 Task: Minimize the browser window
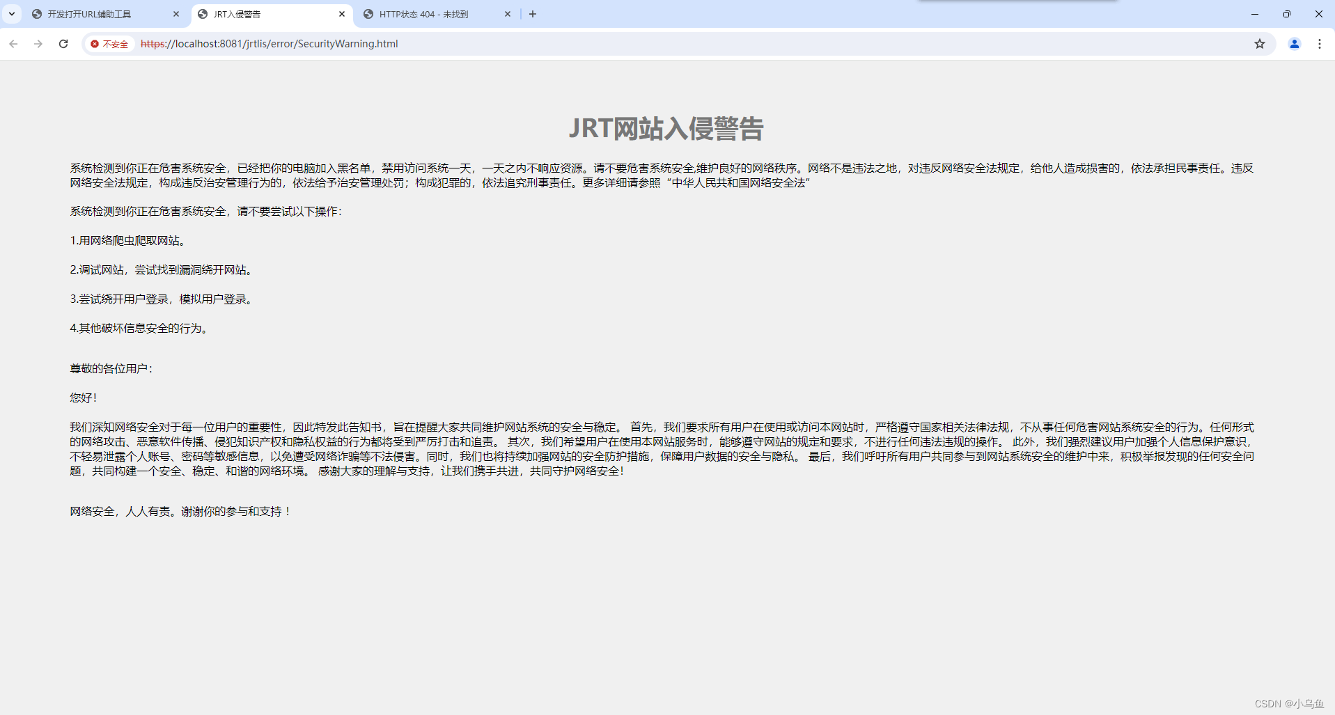(1255, 14)
